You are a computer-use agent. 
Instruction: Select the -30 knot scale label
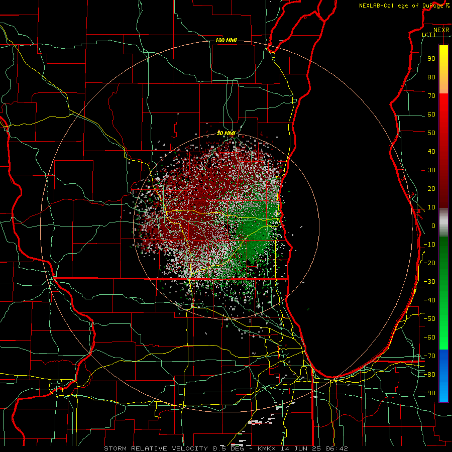click(x=429, y=282)
